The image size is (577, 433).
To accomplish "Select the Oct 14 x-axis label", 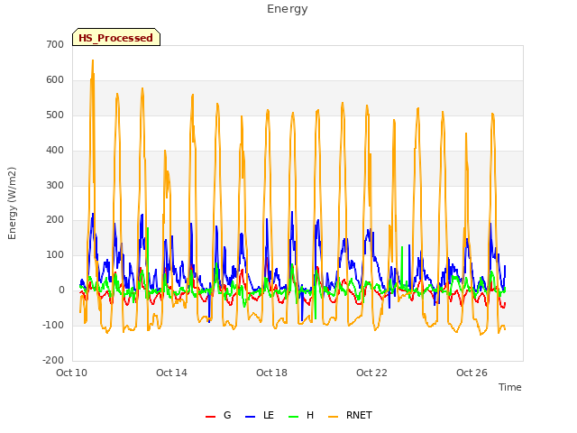I will [x=171, y=373].
